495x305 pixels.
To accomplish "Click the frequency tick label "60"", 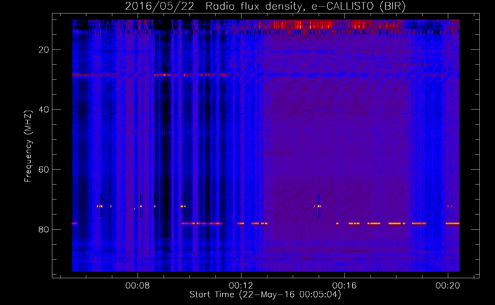I will [44, 170].
